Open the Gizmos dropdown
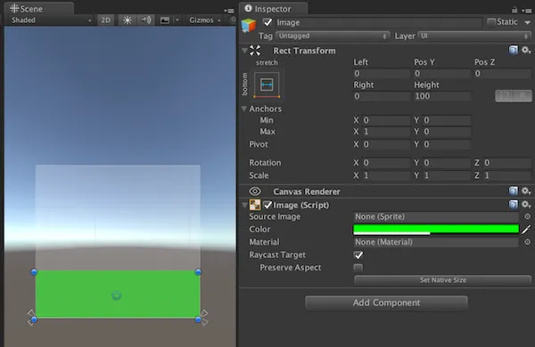 tap(205, 20)
